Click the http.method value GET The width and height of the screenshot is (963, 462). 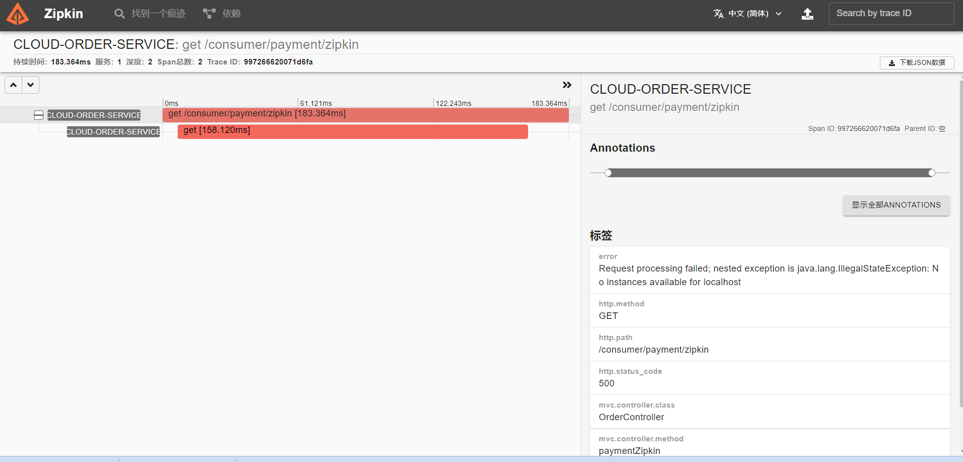click(608, 316)
